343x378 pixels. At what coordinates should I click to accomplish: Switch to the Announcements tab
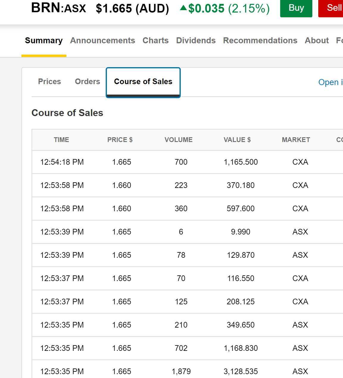pyautogui.click(x=102, y=41)
